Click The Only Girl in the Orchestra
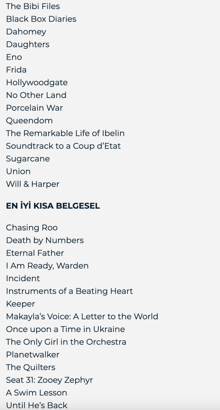The width and height of the screenshot is (220, 410). pos(66,342)
